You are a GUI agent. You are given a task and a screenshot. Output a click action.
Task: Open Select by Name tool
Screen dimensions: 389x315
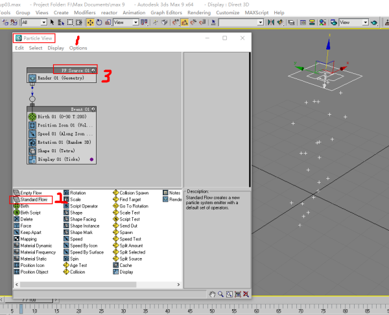[x=61, y=22]
